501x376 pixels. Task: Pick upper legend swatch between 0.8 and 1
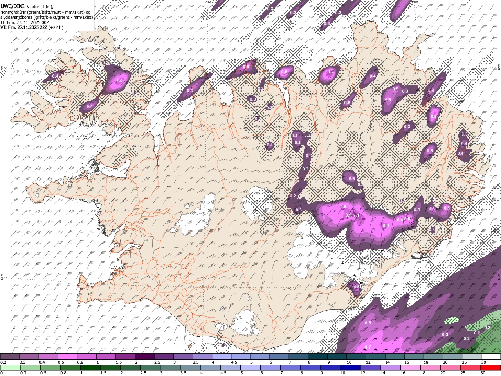pos(87,357)
